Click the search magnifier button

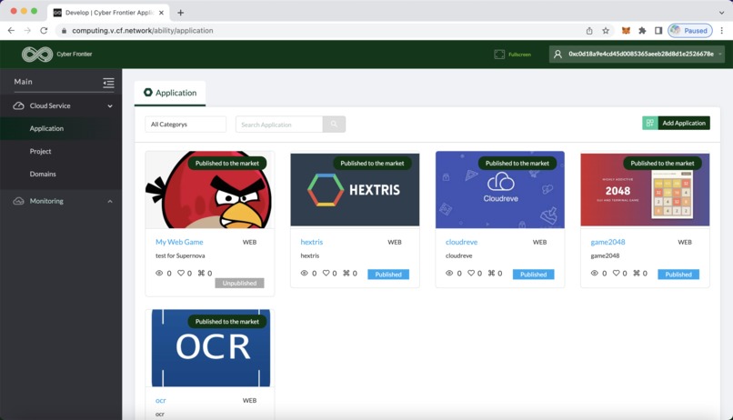tap(334, 125)
